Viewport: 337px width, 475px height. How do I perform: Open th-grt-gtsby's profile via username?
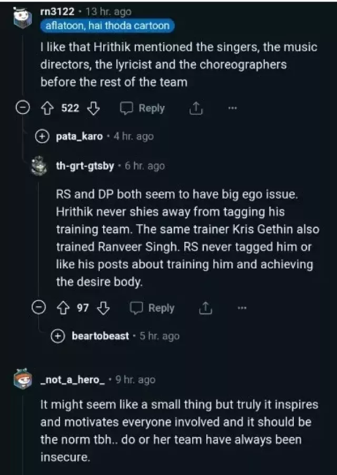tap(85, 166)
